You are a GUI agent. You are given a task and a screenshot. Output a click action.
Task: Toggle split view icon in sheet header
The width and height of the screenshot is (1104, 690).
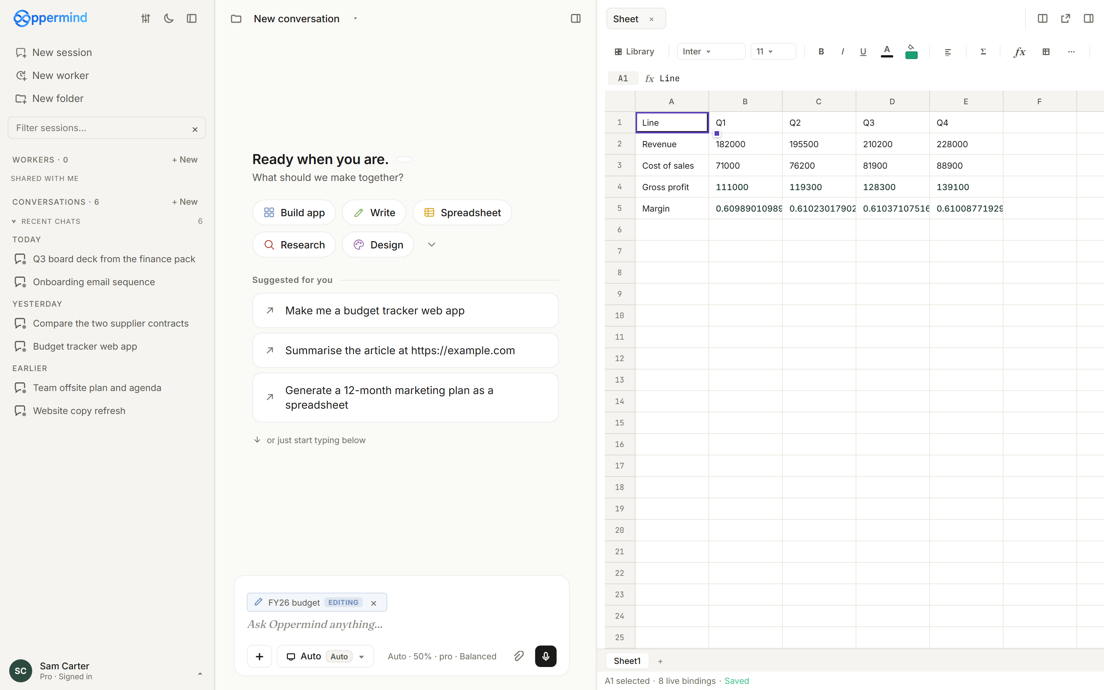pyautogui.click(x=1042, y=18)
